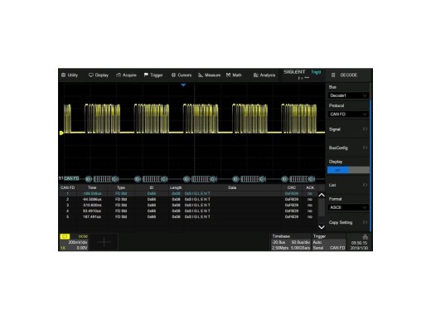Click the Utility gear icon

[63, 75]
